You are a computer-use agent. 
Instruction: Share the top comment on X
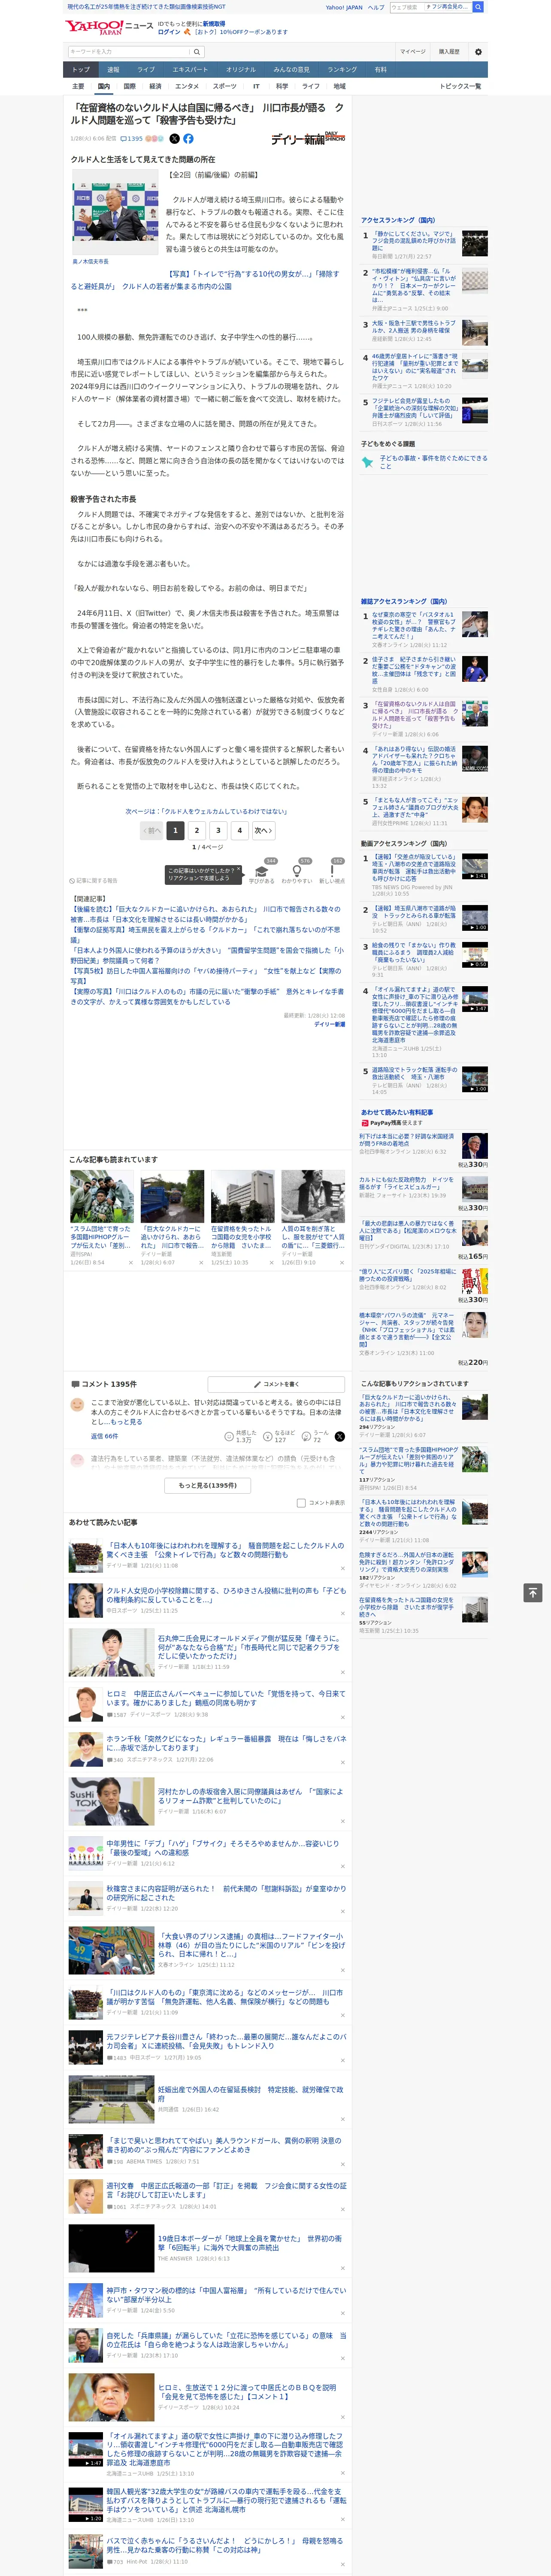(340, 1436)
